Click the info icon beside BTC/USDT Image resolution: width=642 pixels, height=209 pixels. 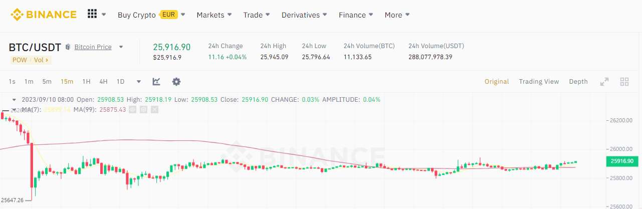coord(68,47)
